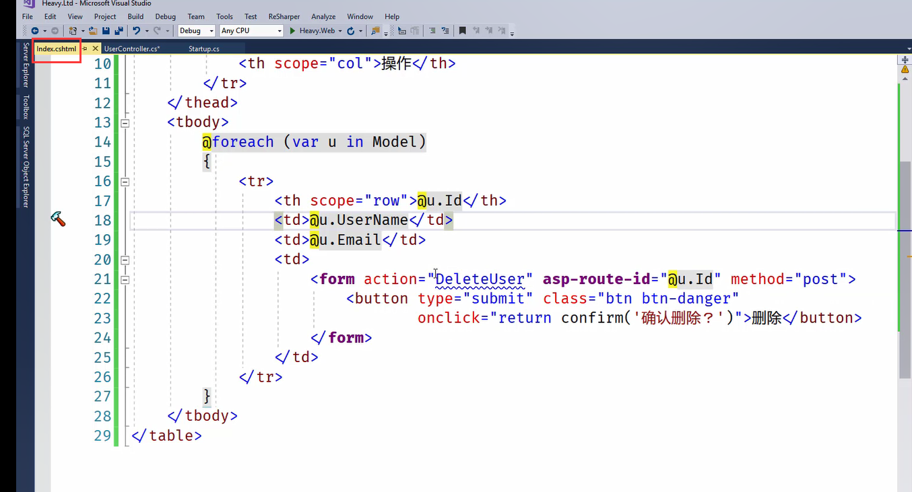Click the hammer quick actions icon at line 18
The width and height of the screenshot is (912, 492).
[59, 219]
